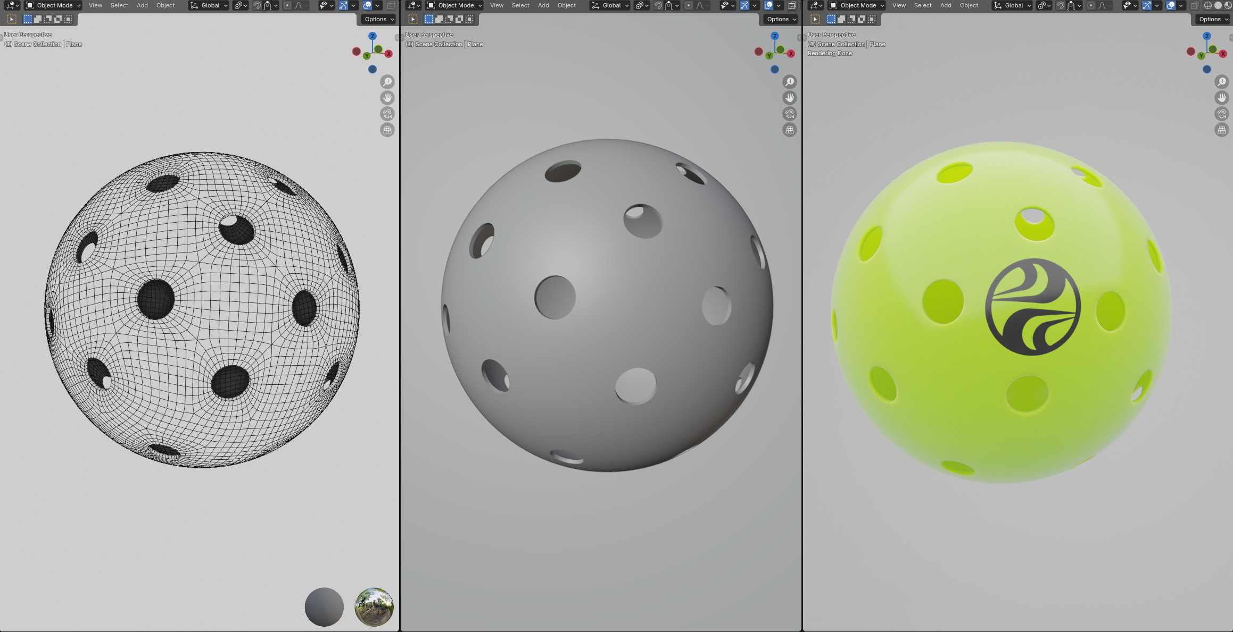1233x632 pixels.
Task: Open pivot point dropdown in wireframe viewport
Action: click(x=241, y=5)
